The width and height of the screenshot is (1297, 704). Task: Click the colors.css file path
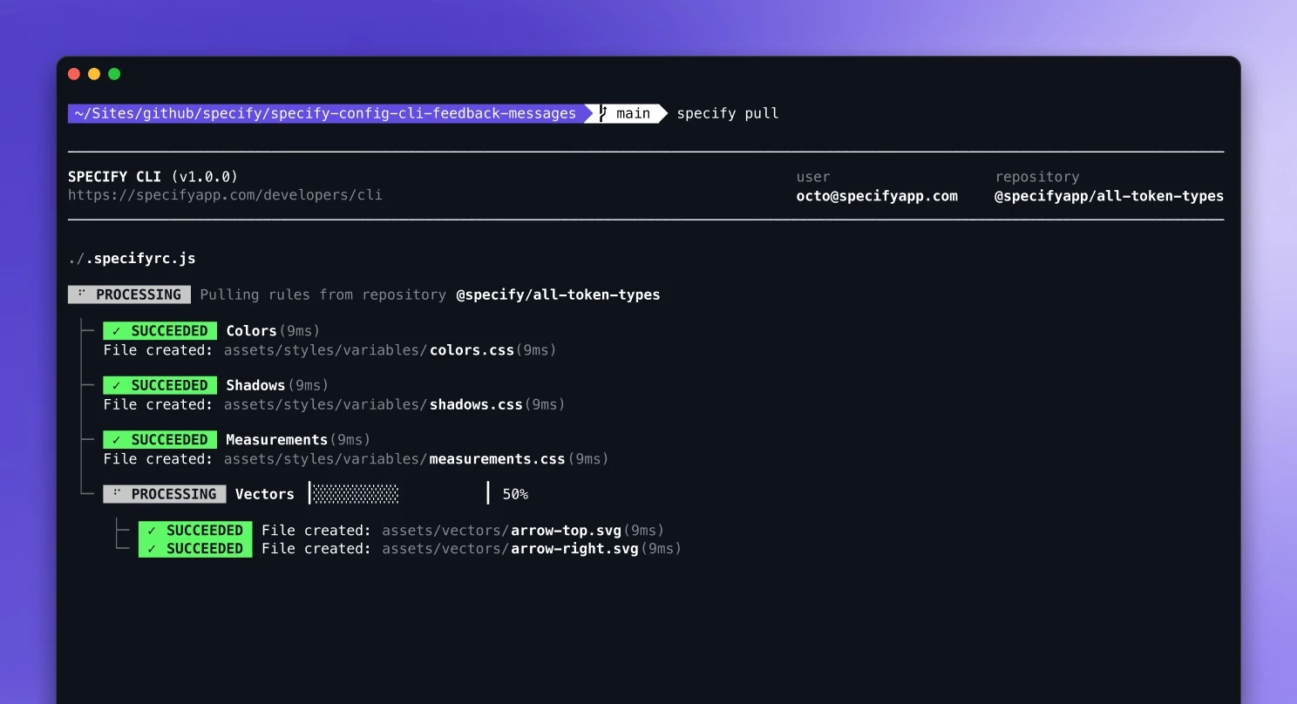click(x=370, y=350)
